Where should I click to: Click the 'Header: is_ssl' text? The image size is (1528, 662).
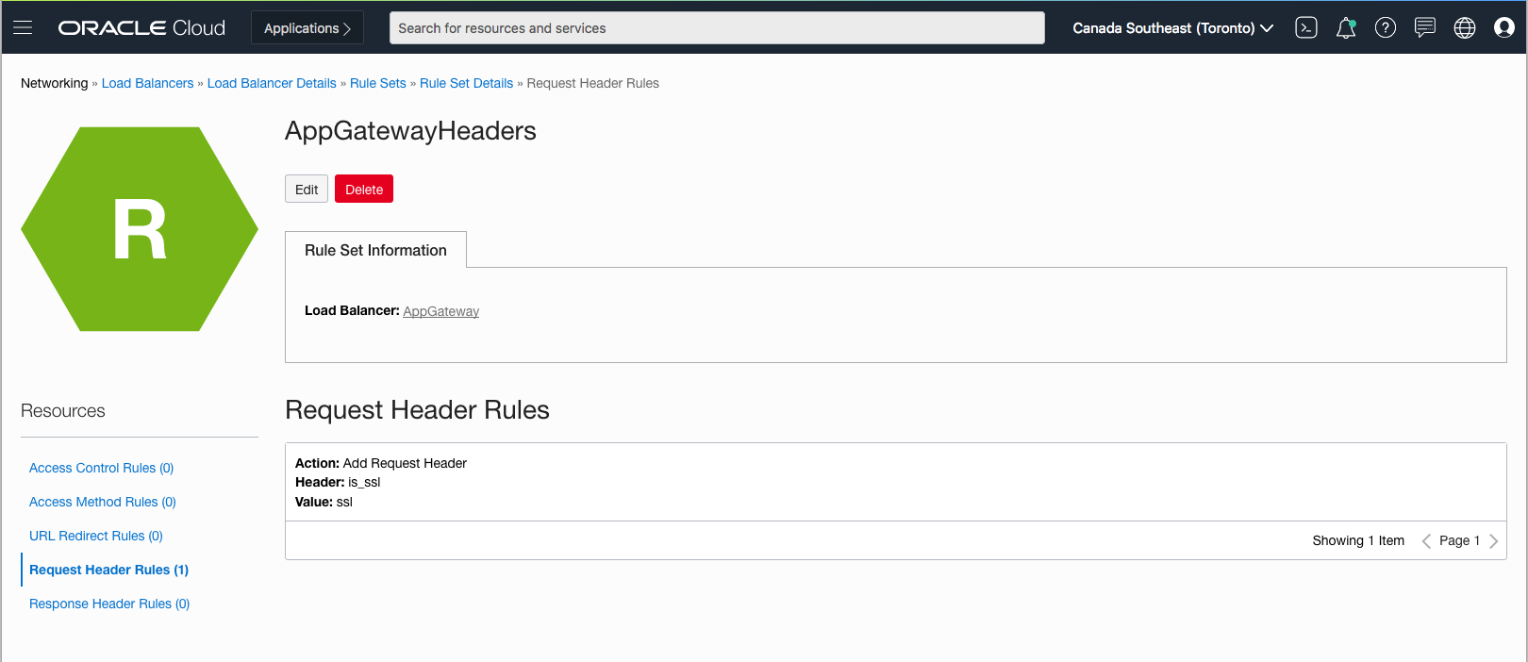[338, 482]
